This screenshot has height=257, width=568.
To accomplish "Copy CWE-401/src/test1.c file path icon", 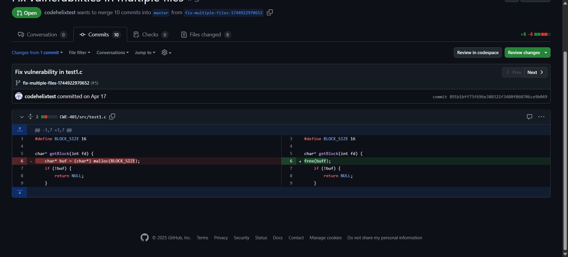I will point(112,117).
